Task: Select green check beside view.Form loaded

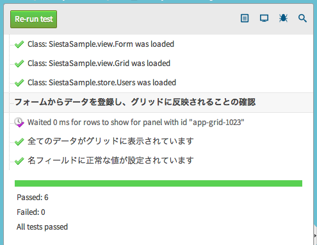Action: 19,44
